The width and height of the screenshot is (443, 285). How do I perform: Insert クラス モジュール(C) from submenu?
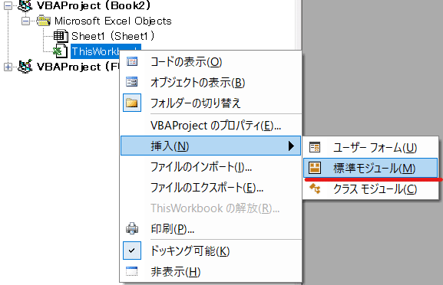pos(370,188)
